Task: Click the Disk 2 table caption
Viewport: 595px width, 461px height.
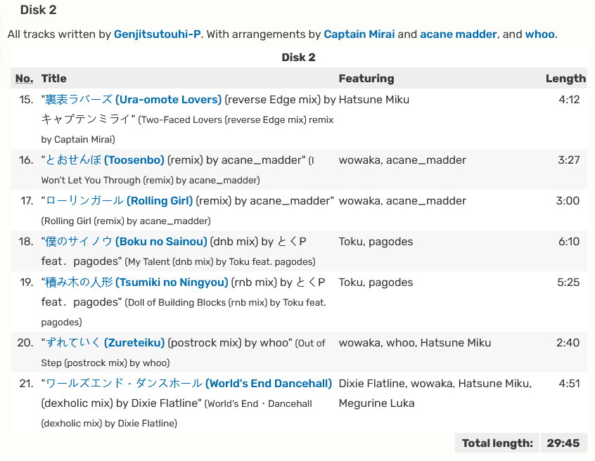Action: [299, 57]
